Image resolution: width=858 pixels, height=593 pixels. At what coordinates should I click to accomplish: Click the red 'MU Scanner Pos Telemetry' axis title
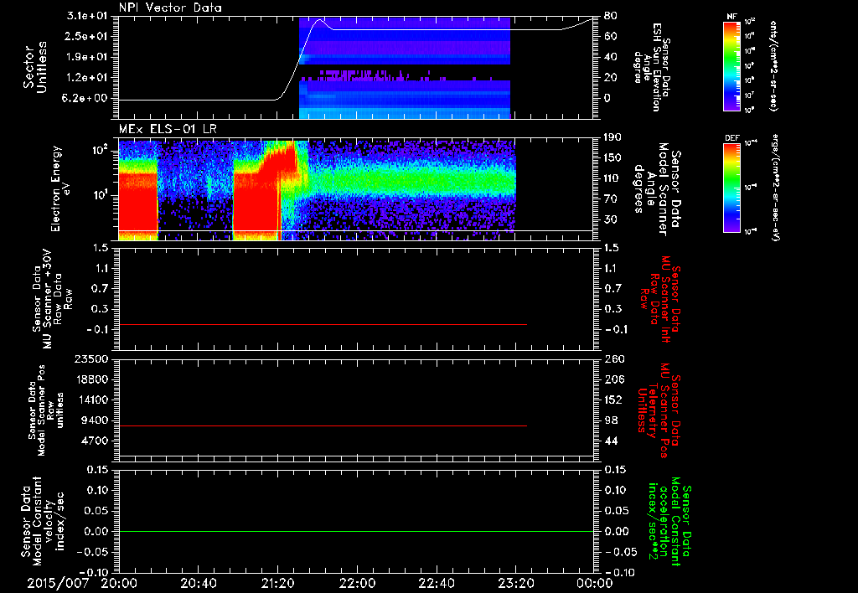[x=659, y=410]
